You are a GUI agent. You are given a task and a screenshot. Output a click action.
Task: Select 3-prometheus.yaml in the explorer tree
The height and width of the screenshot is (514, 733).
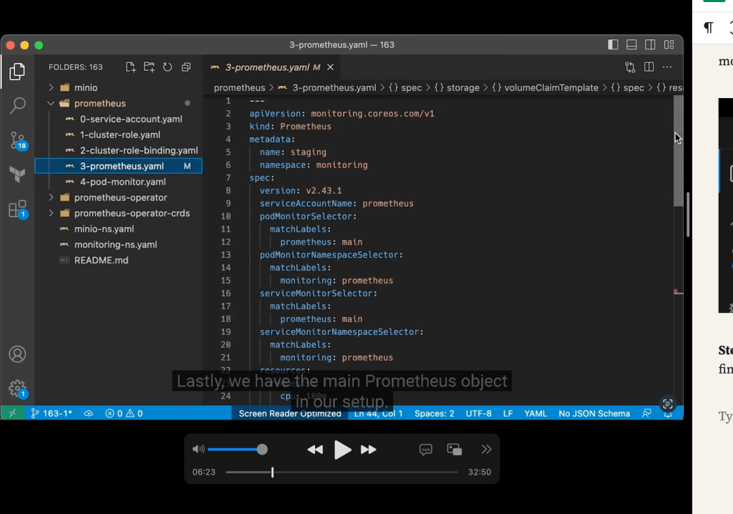119,166
